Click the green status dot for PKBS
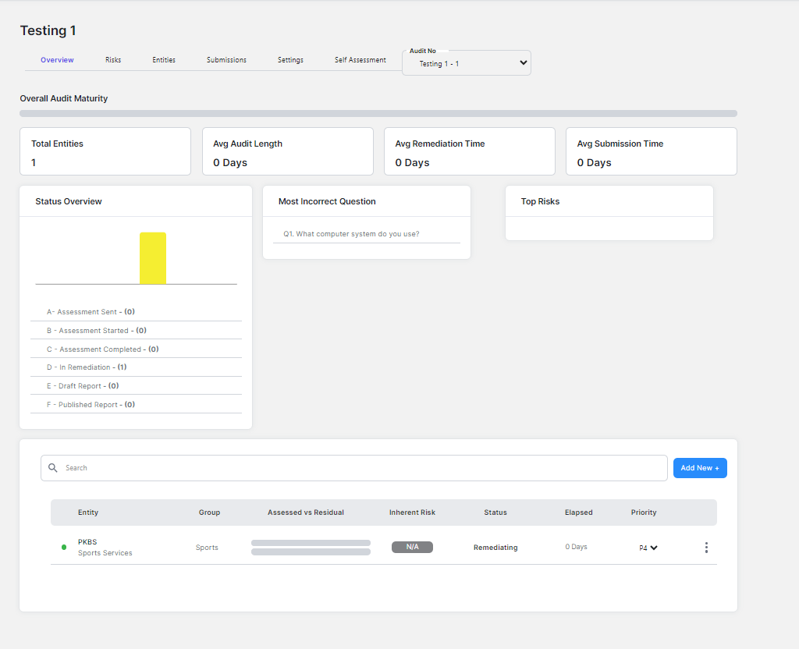 [64, 547]
